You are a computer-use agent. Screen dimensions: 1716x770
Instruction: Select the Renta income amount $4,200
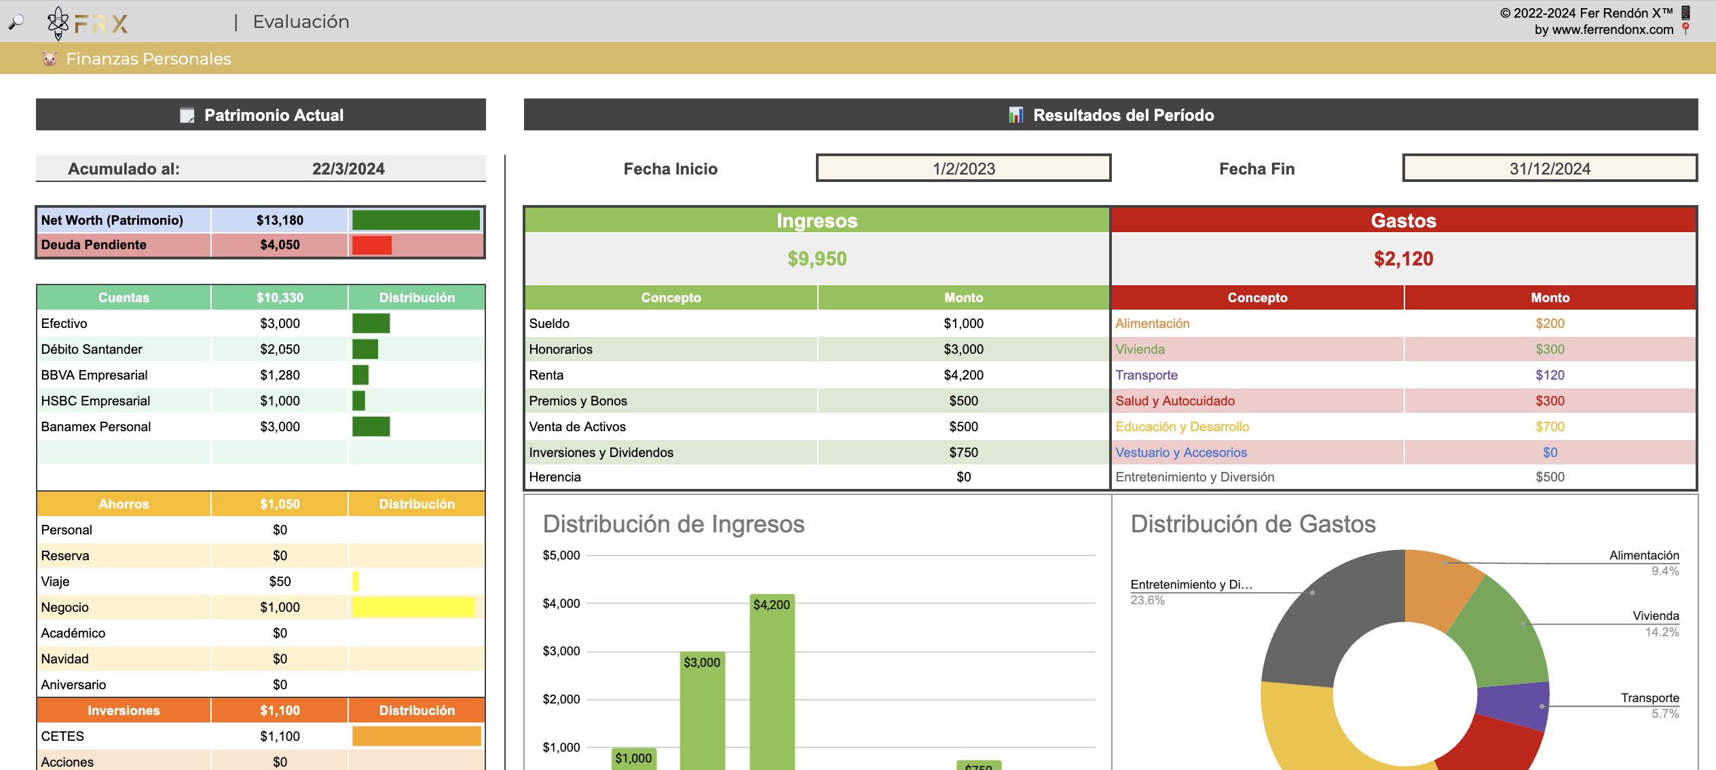[963, 375]
